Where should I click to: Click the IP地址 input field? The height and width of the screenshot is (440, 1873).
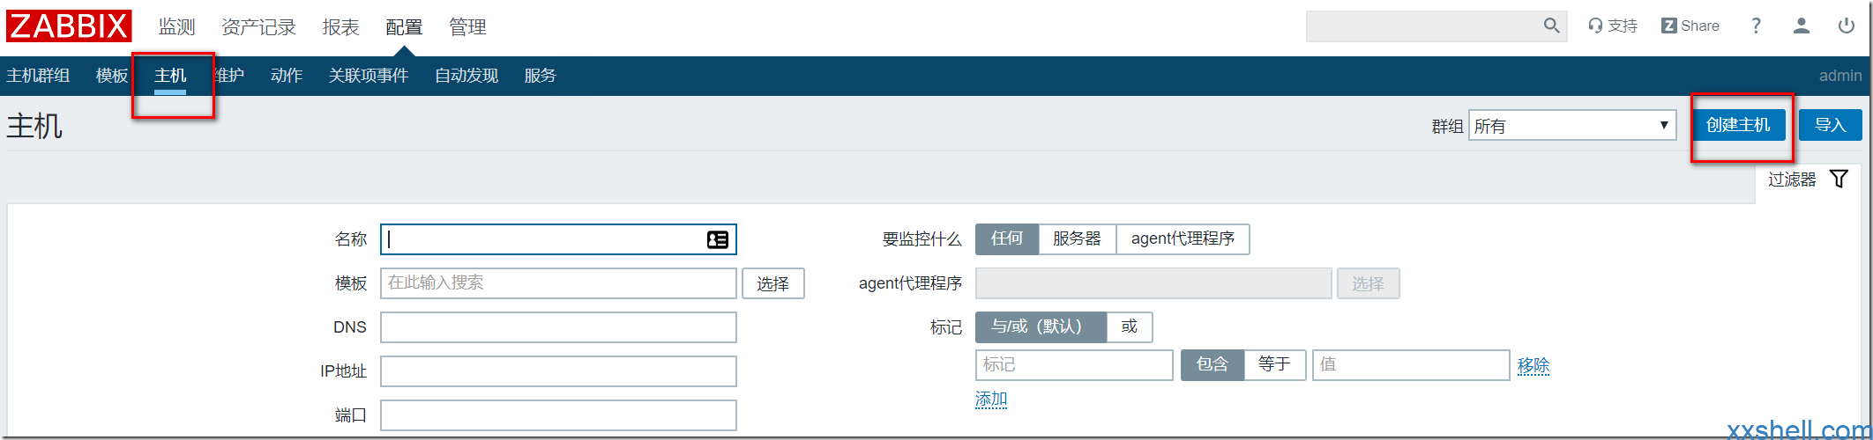(558, 371)
